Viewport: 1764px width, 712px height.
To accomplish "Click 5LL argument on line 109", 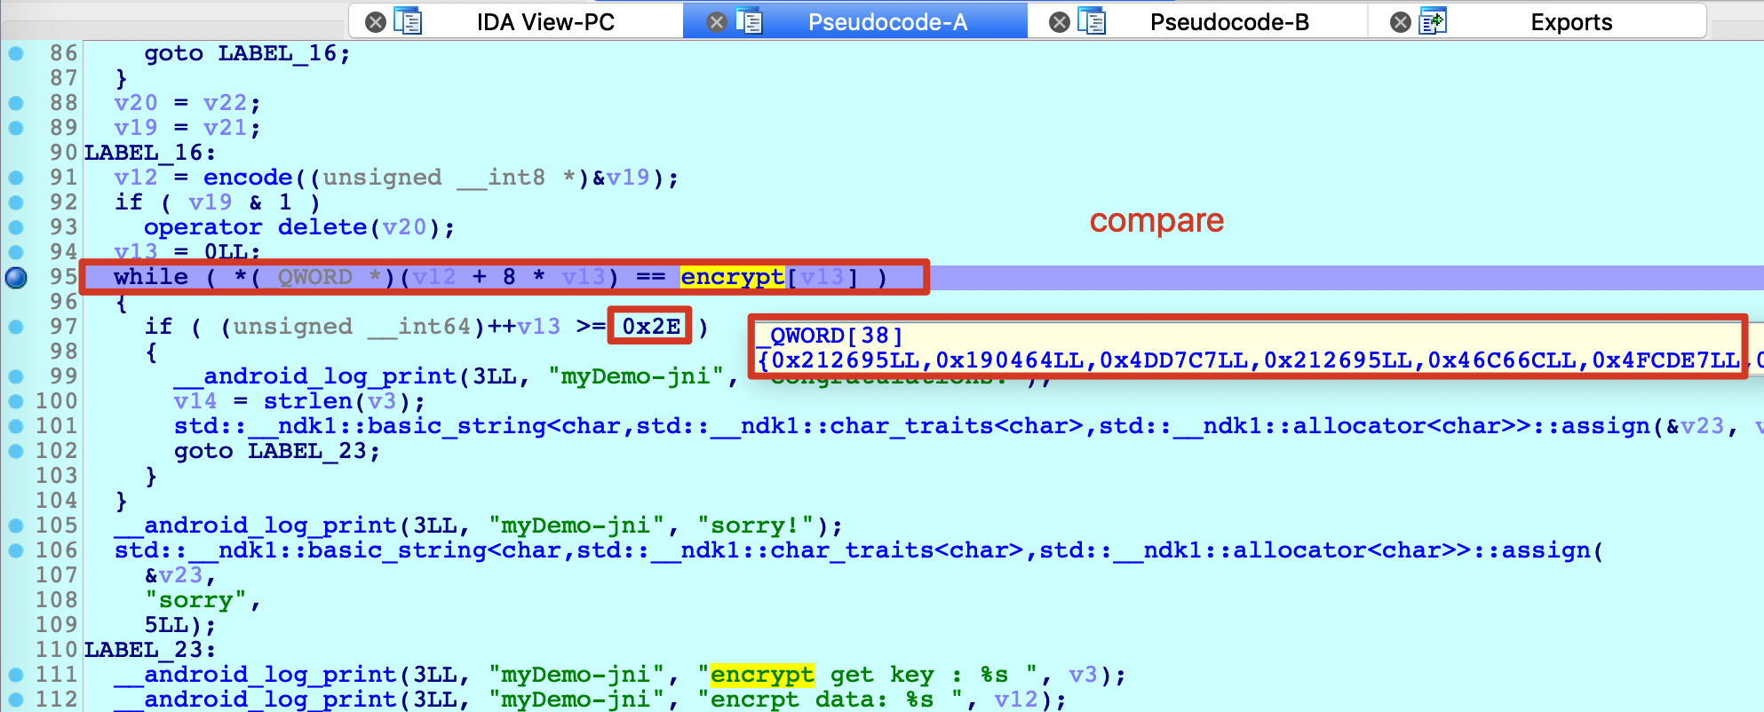I will [x=166, y=625].
